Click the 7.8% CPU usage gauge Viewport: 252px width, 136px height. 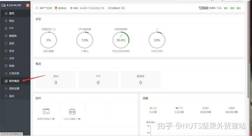tap(85, 40)
